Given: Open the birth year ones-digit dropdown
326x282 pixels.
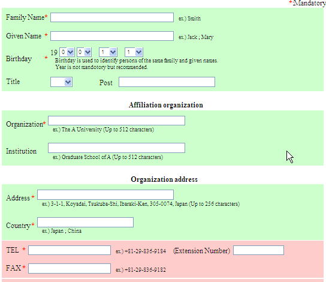Looking at the screenshot, I should coord(84,52).
